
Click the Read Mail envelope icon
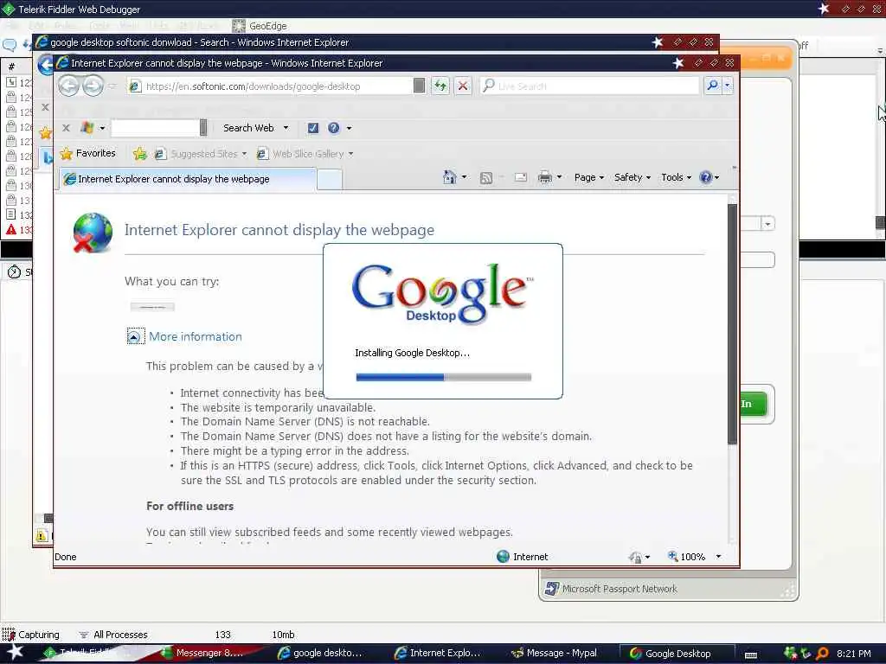tap(520, 178)
